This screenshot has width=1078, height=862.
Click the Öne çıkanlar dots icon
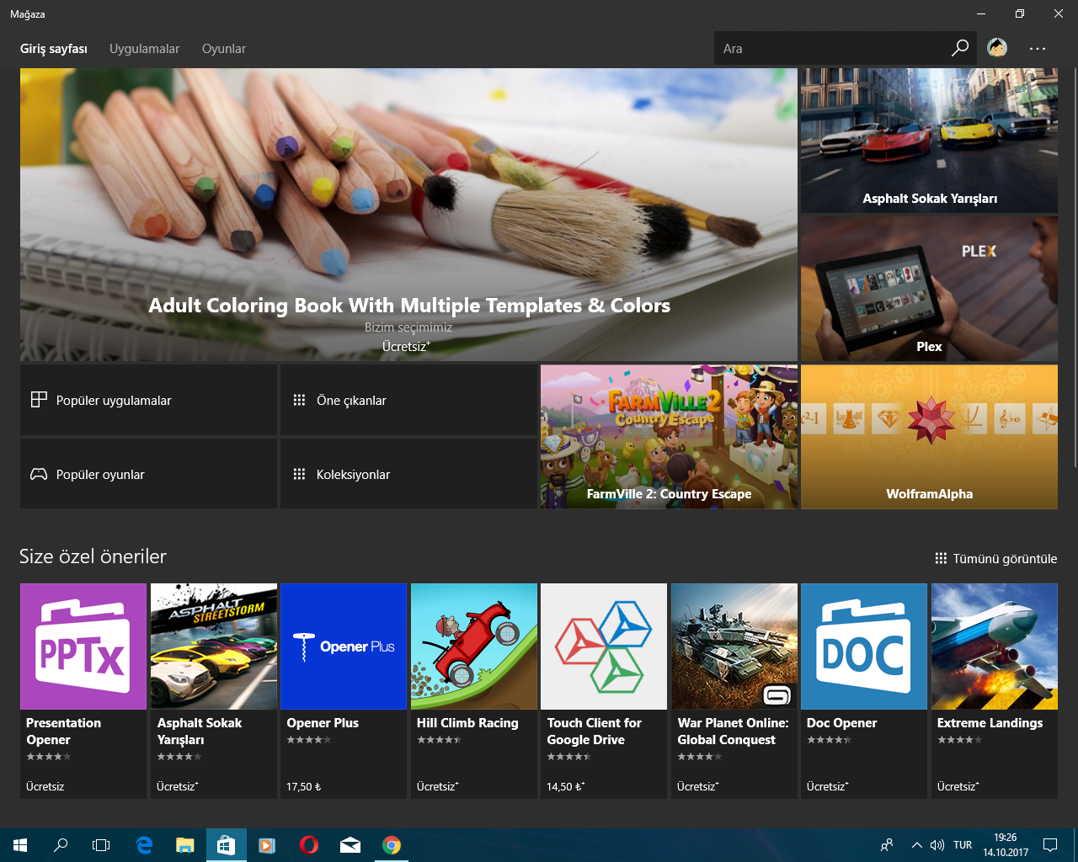[299, 400]
